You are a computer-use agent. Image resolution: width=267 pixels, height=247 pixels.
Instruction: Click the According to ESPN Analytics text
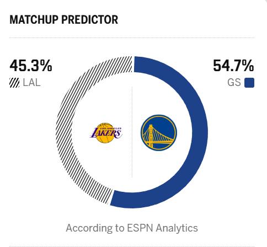click(x=132, y=228)
